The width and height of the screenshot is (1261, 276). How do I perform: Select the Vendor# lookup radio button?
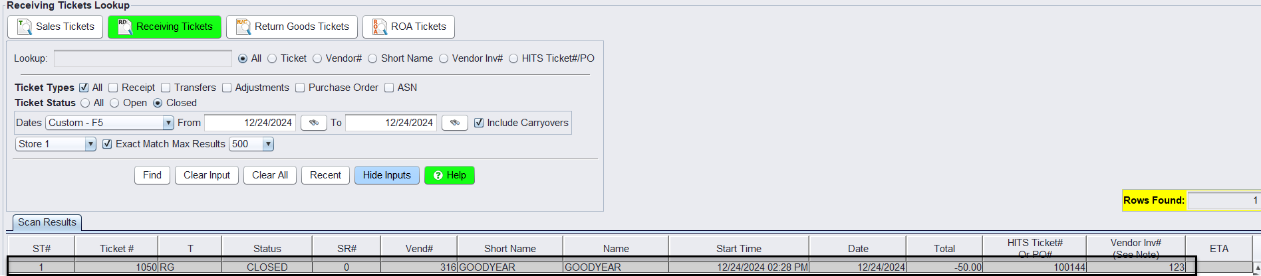(x=317, y=58)
